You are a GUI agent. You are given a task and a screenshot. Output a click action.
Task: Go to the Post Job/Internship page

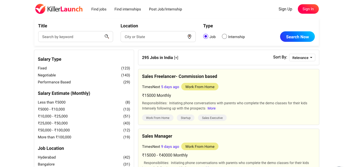pos(165,9)
